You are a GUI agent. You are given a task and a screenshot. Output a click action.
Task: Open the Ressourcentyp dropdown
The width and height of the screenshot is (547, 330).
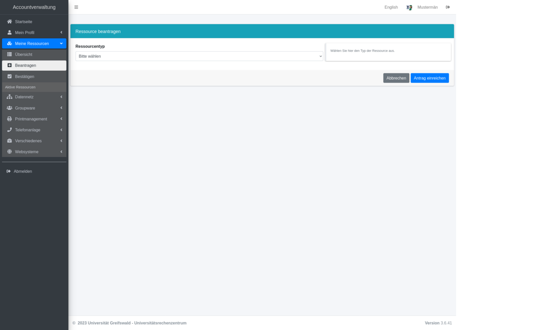pos(199,56)
